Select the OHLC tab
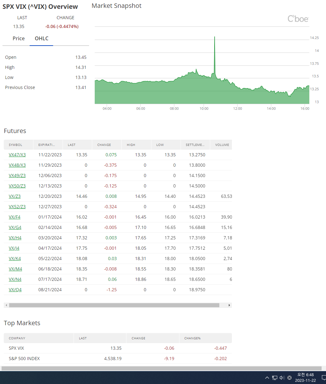Viewport: 326px width, 384px height. pyautogui.click(x=42, y=38)
